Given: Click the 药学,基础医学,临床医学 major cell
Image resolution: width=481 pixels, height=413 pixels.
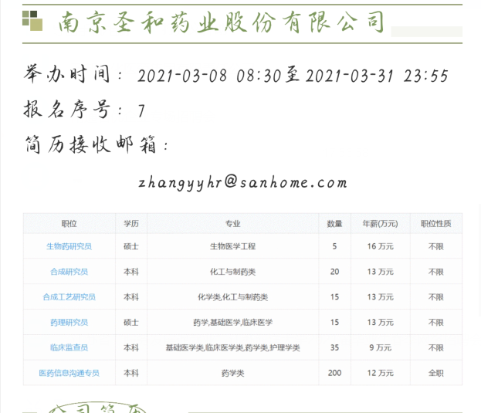Looking at the screenshot, I should click(x=232, y=322).
